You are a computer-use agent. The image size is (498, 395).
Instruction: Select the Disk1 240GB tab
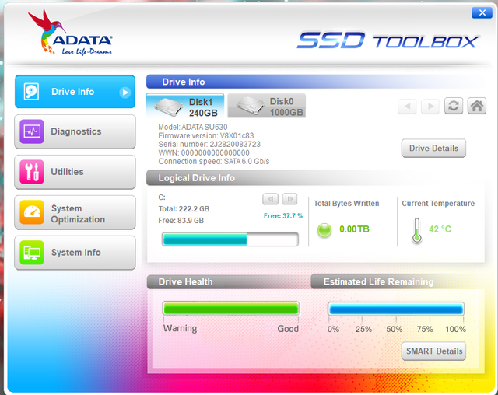click(185, 106)
